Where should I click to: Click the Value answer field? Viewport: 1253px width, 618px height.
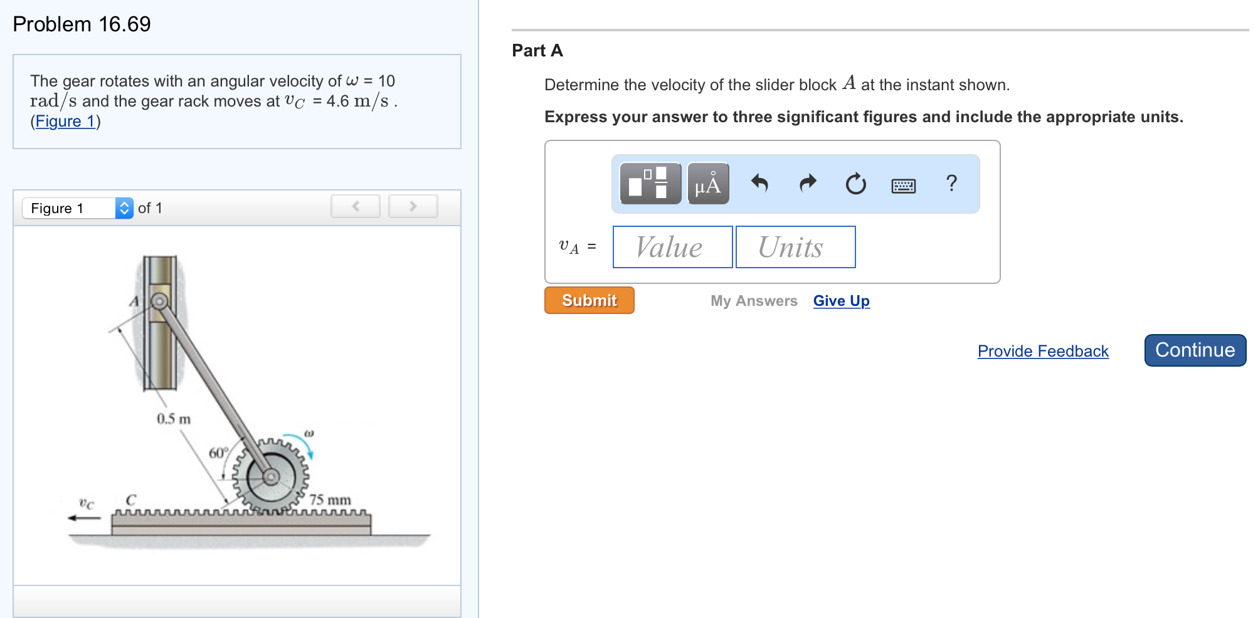pyautogui.click(x=672, y=246)
